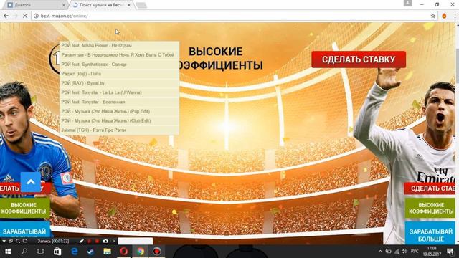The width and height of the screenshot is (459, 258).
Task: Click the address bar showing best-muzon.cc/online/
Action: pos(235,16)
